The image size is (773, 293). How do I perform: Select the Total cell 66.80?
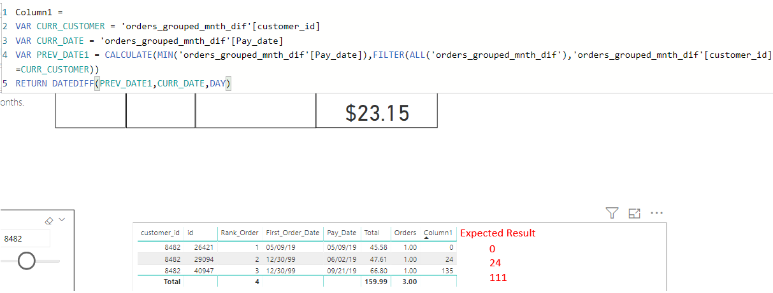coord(379,270)
